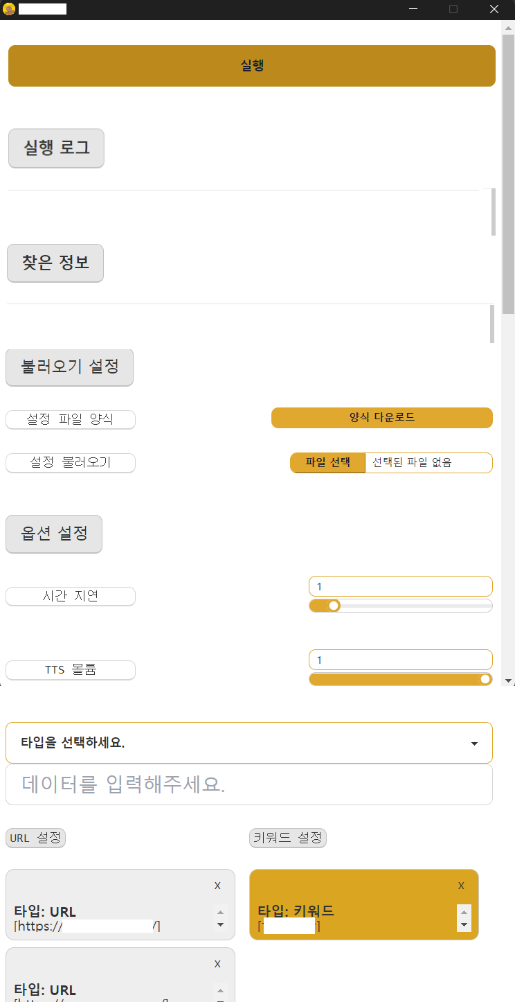Image resolution: width=515 pixels, height=1002 pixels.
Task: Click 파일 선택 to choose a file
Action: 327,463
